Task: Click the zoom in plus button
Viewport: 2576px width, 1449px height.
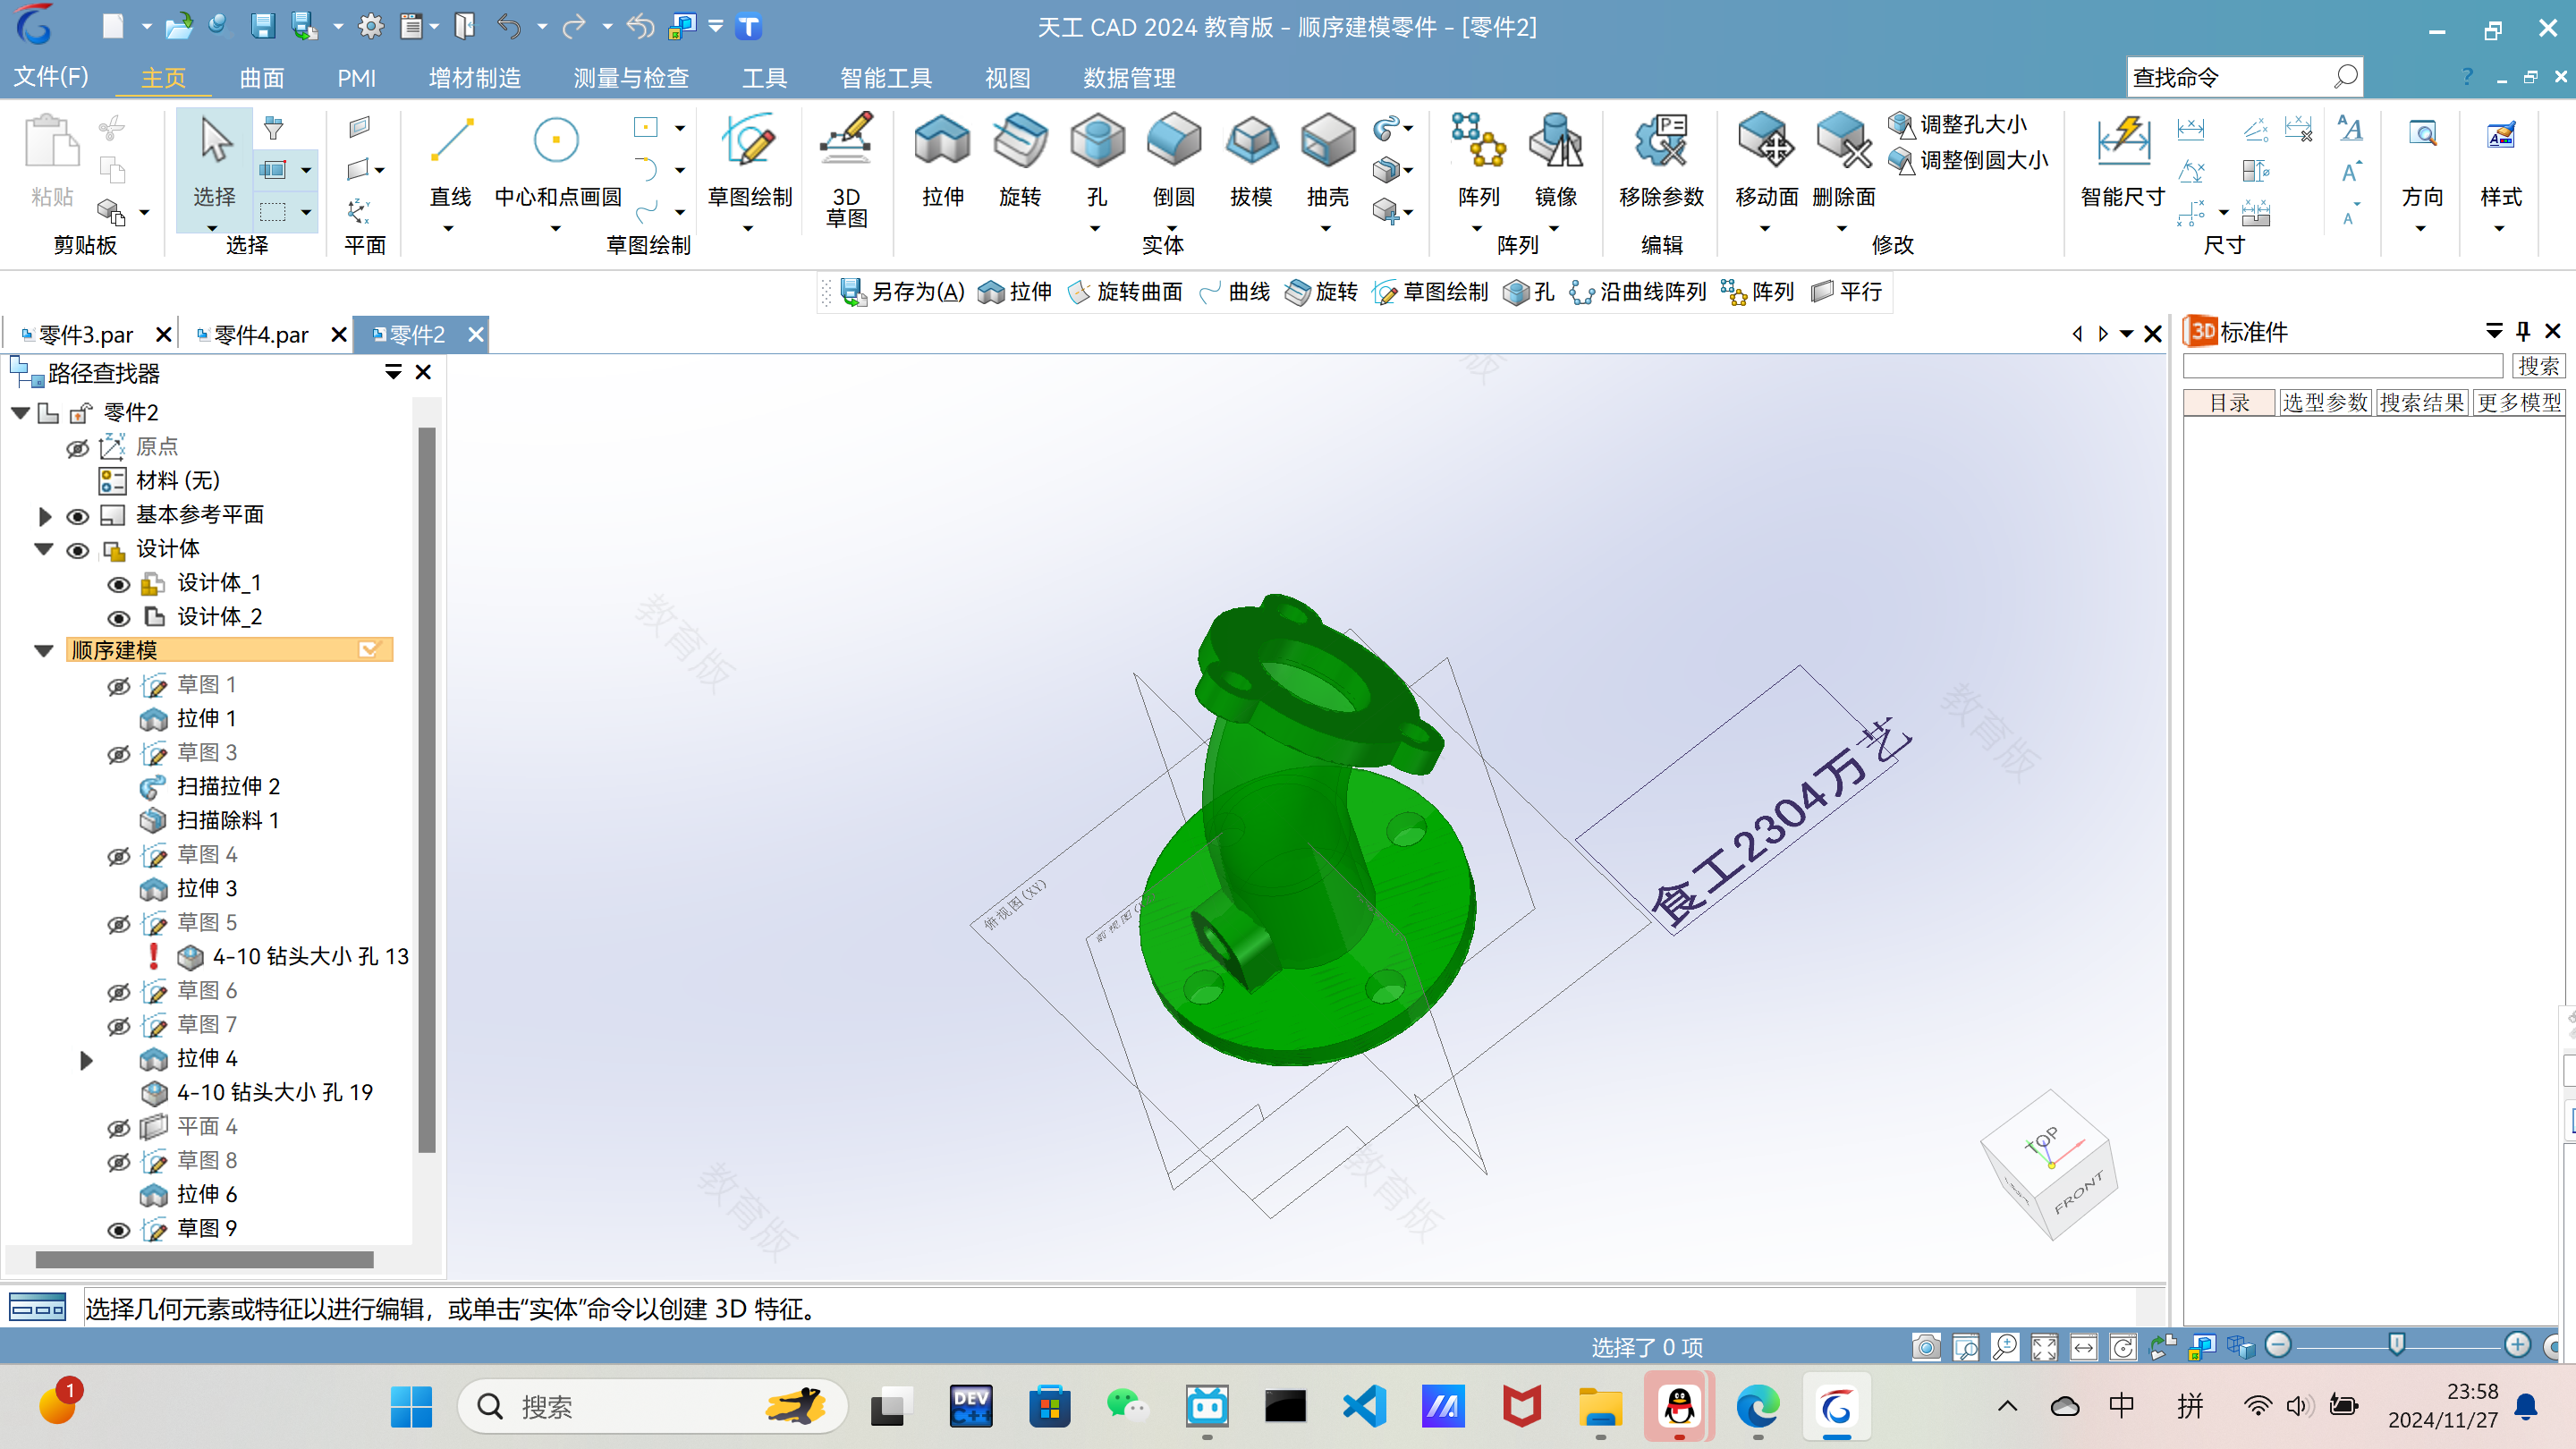Action: 2517,1345
